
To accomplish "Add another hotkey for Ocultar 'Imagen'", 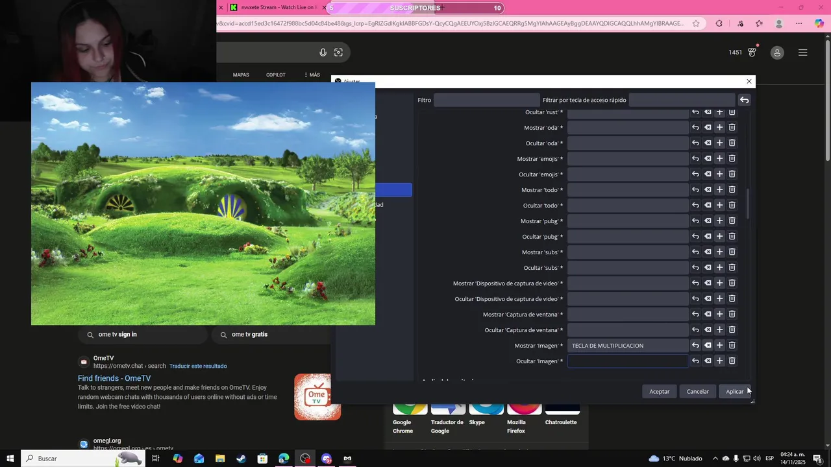I will point(719,361).
